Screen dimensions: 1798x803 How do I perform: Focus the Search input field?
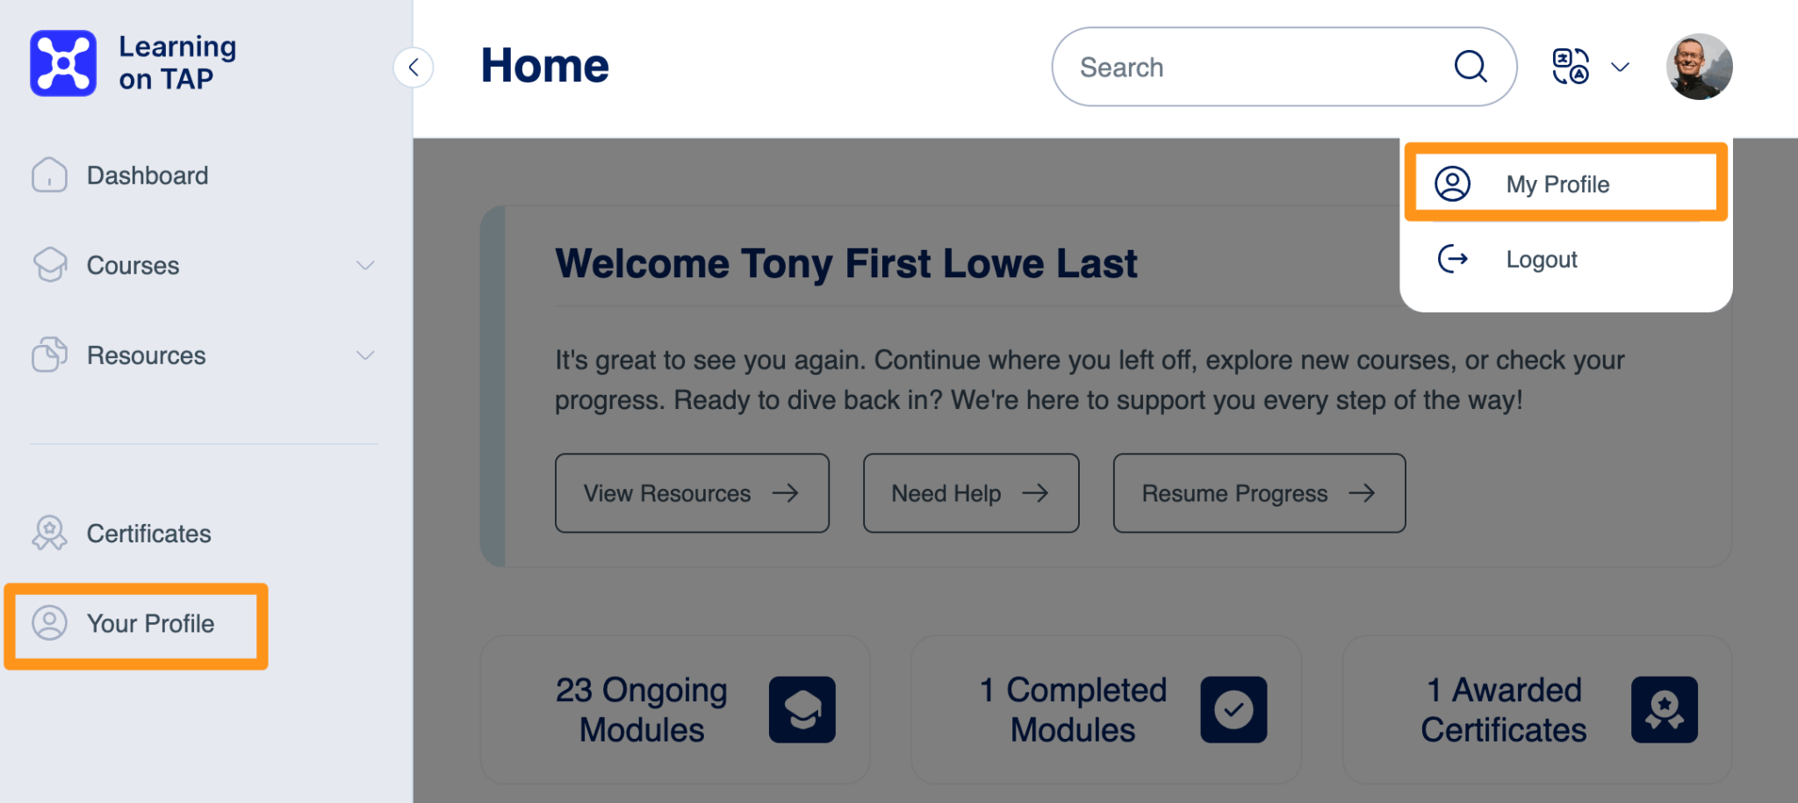pyautogui.click(x=1255, y=67)
